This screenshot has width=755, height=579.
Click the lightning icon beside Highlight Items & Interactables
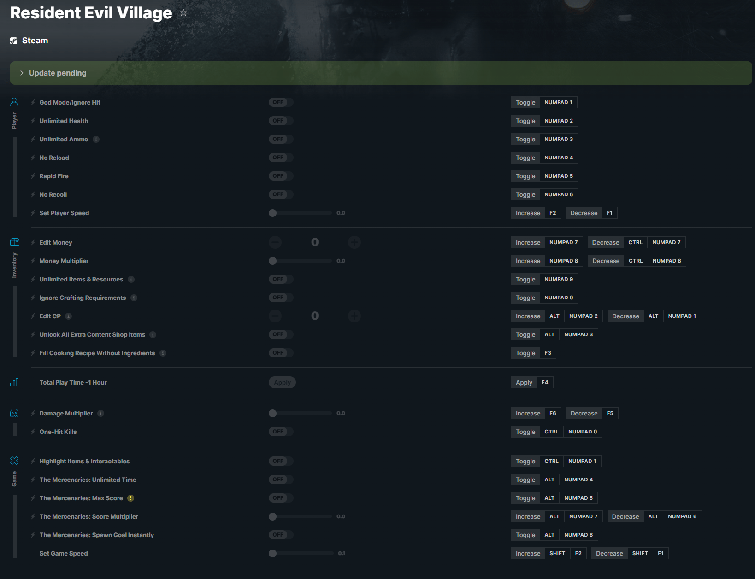33,461
